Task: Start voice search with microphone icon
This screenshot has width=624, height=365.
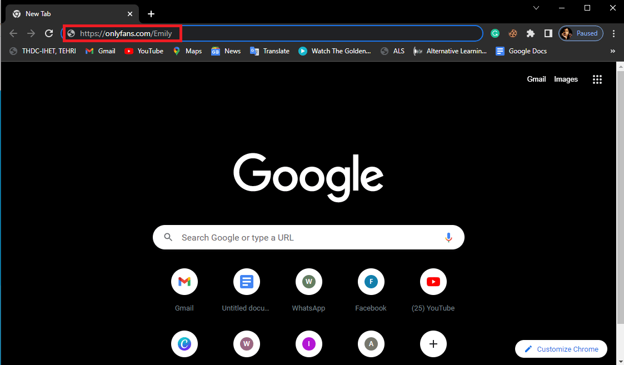Action: (448, 238)
